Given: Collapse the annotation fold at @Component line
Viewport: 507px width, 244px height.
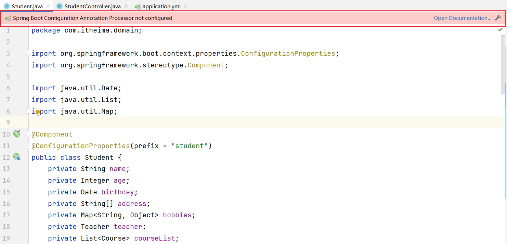Looking at the screenshot, I should [x=29, y=134].
